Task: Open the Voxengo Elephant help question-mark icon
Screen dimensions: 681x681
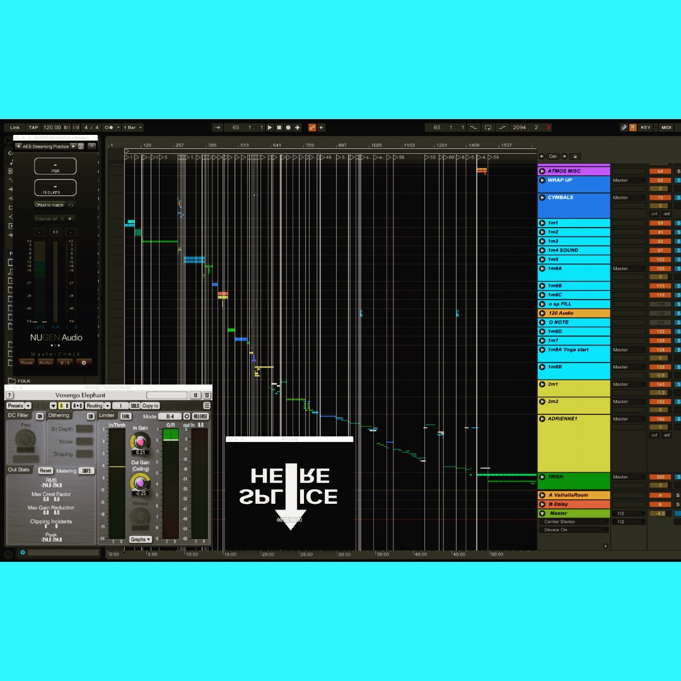Action: [9, 395]
